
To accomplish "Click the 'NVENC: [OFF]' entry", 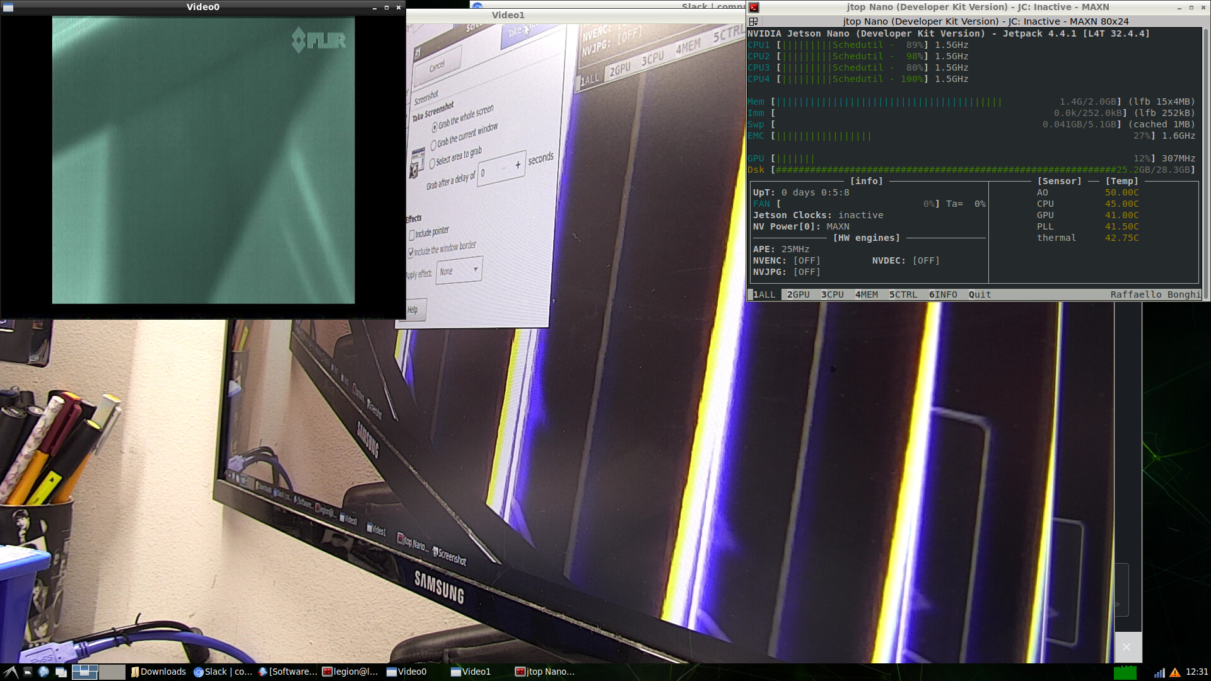I will click(x=787, y=261).
